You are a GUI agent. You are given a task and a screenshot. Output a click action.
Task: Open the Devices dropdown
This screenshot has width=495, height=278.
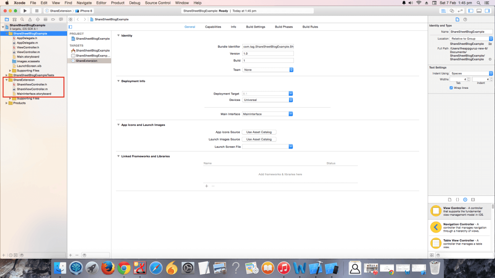(x=267, y=100)
